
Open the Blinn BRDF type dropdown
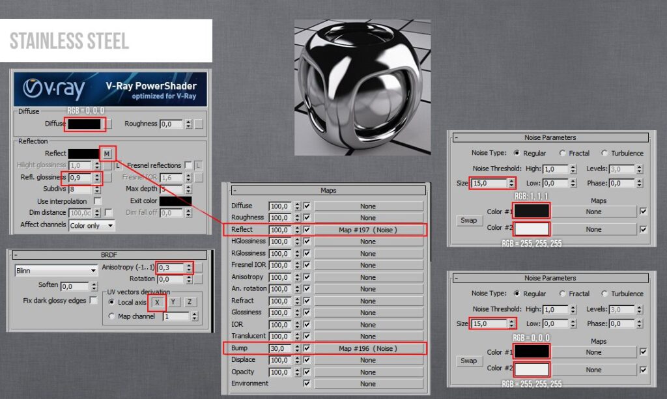[x=56, y=270]
